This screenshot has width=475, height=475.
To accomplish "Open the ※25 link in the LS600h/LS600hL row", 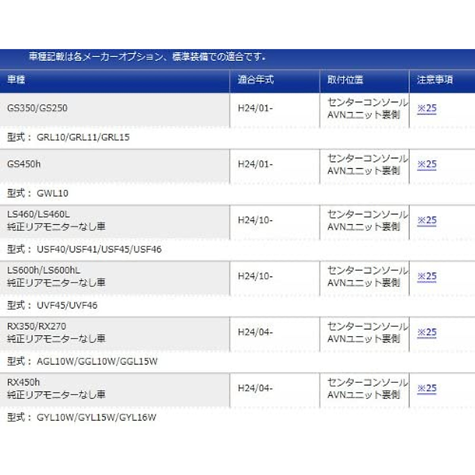I will click(x=427, y=276).
